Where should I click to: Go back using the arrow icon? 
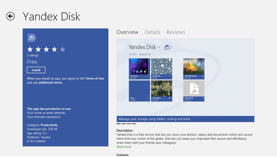click(10, 16)
